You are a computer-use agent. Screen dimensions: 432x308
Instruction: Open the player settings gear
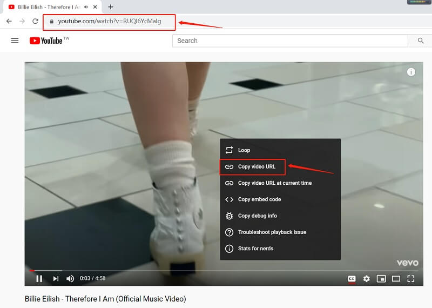pyautogui.click(x=367, y=279)
